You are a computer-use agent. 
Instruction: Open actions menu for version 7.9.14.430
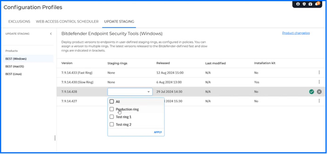pos(319,82)
